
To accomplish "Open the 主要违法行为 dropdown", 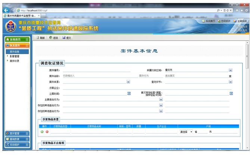I will [161, 99].
